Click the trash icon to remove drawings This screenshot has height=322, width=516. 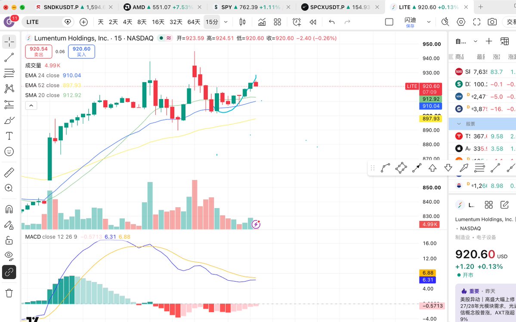9,293
